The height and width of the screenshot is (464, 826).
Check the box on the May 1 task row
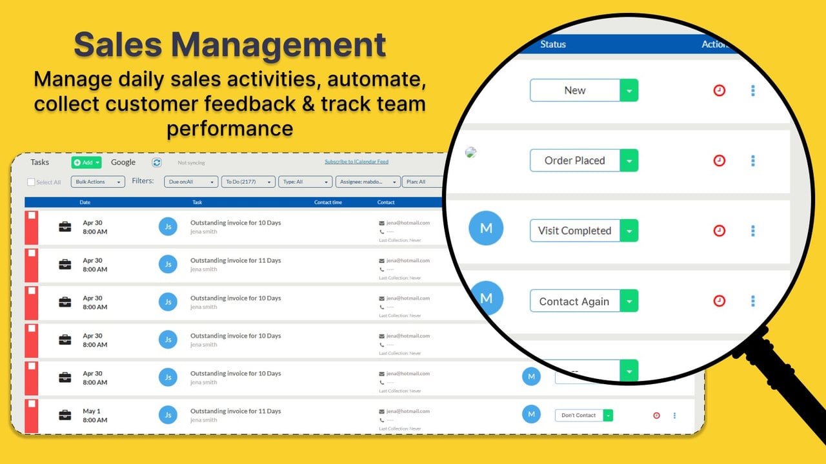[x=32, y=403]
